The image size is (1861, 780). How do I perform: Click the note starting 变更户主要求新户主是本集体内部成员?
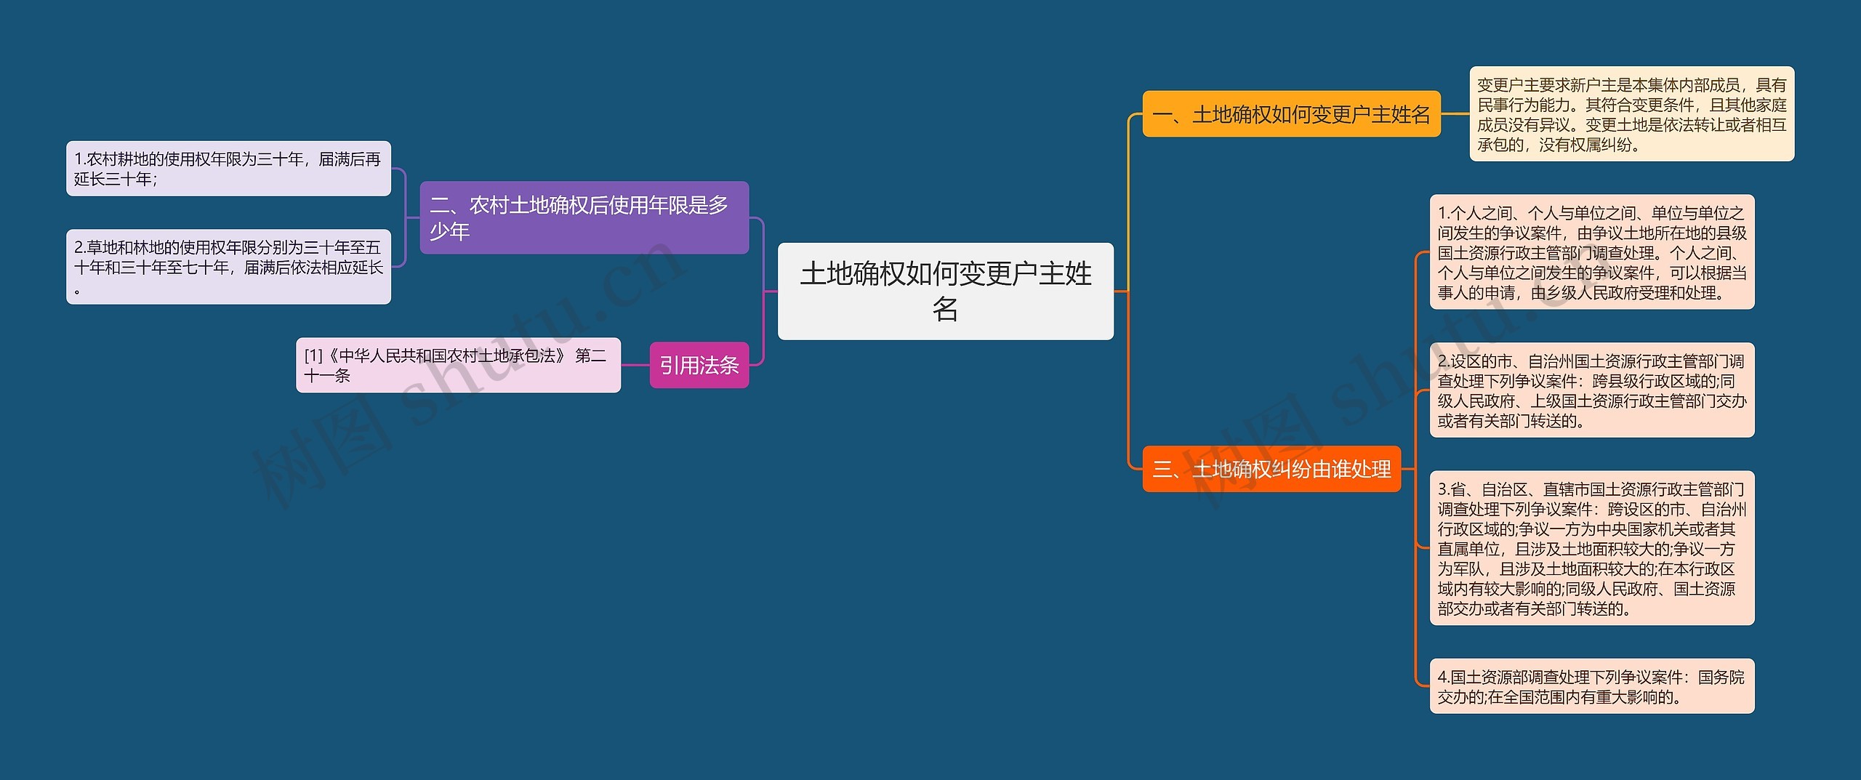point(1631,114)
